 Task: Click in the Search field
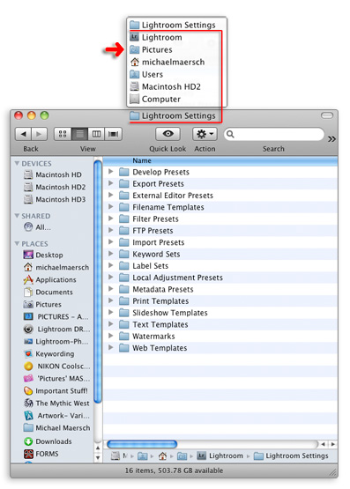274,135
